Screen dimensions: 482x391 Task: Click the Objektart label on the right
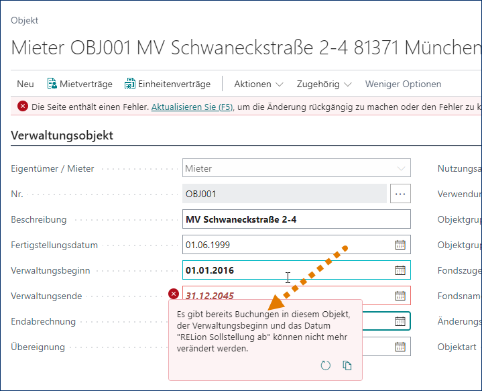tap(457, 347)
